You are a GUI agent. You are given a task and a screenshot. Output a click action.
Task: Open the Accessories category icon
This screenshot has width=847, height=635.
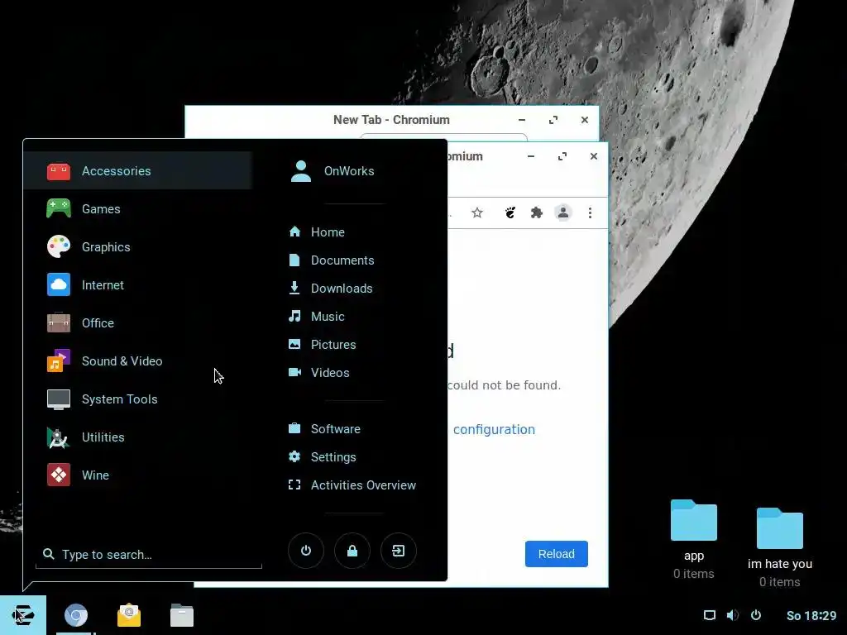click(59, 171)
